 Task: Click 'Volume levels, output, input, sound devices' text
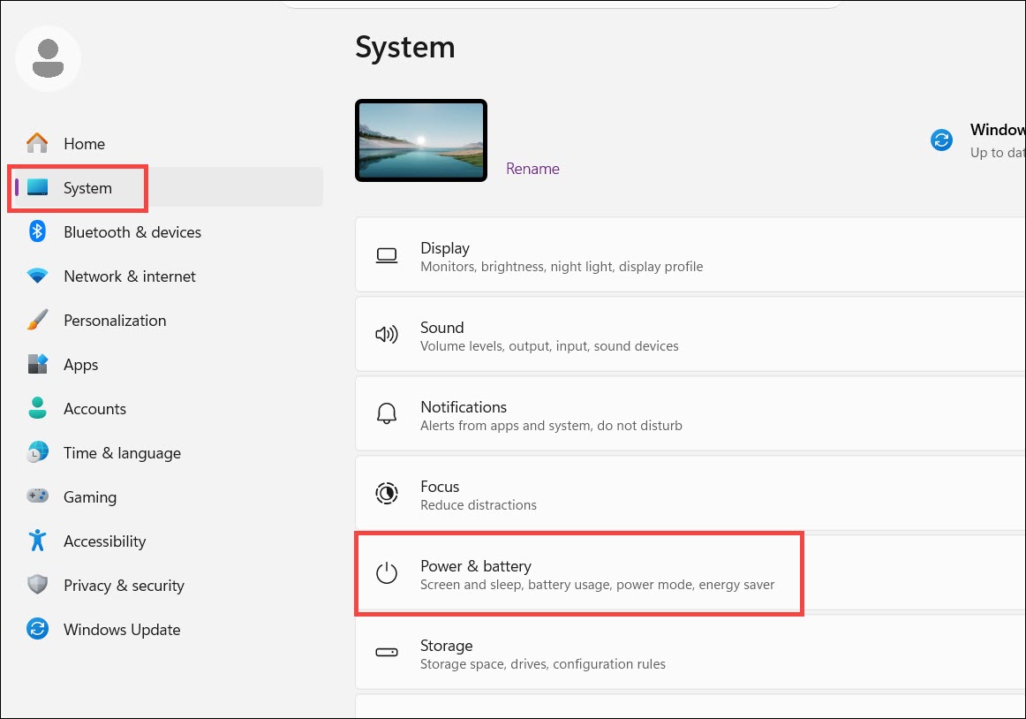coord(549,345)
